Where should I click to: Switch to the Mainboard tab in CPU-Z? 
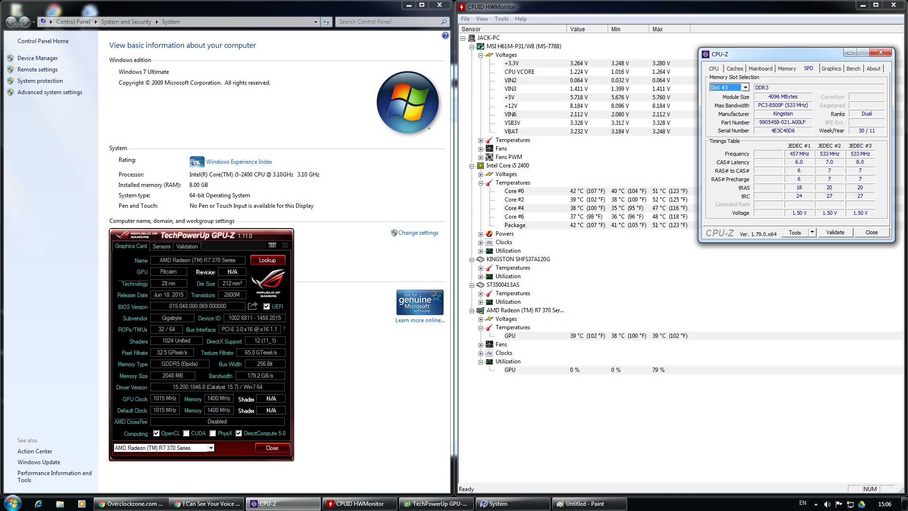[x=760, y=69]
